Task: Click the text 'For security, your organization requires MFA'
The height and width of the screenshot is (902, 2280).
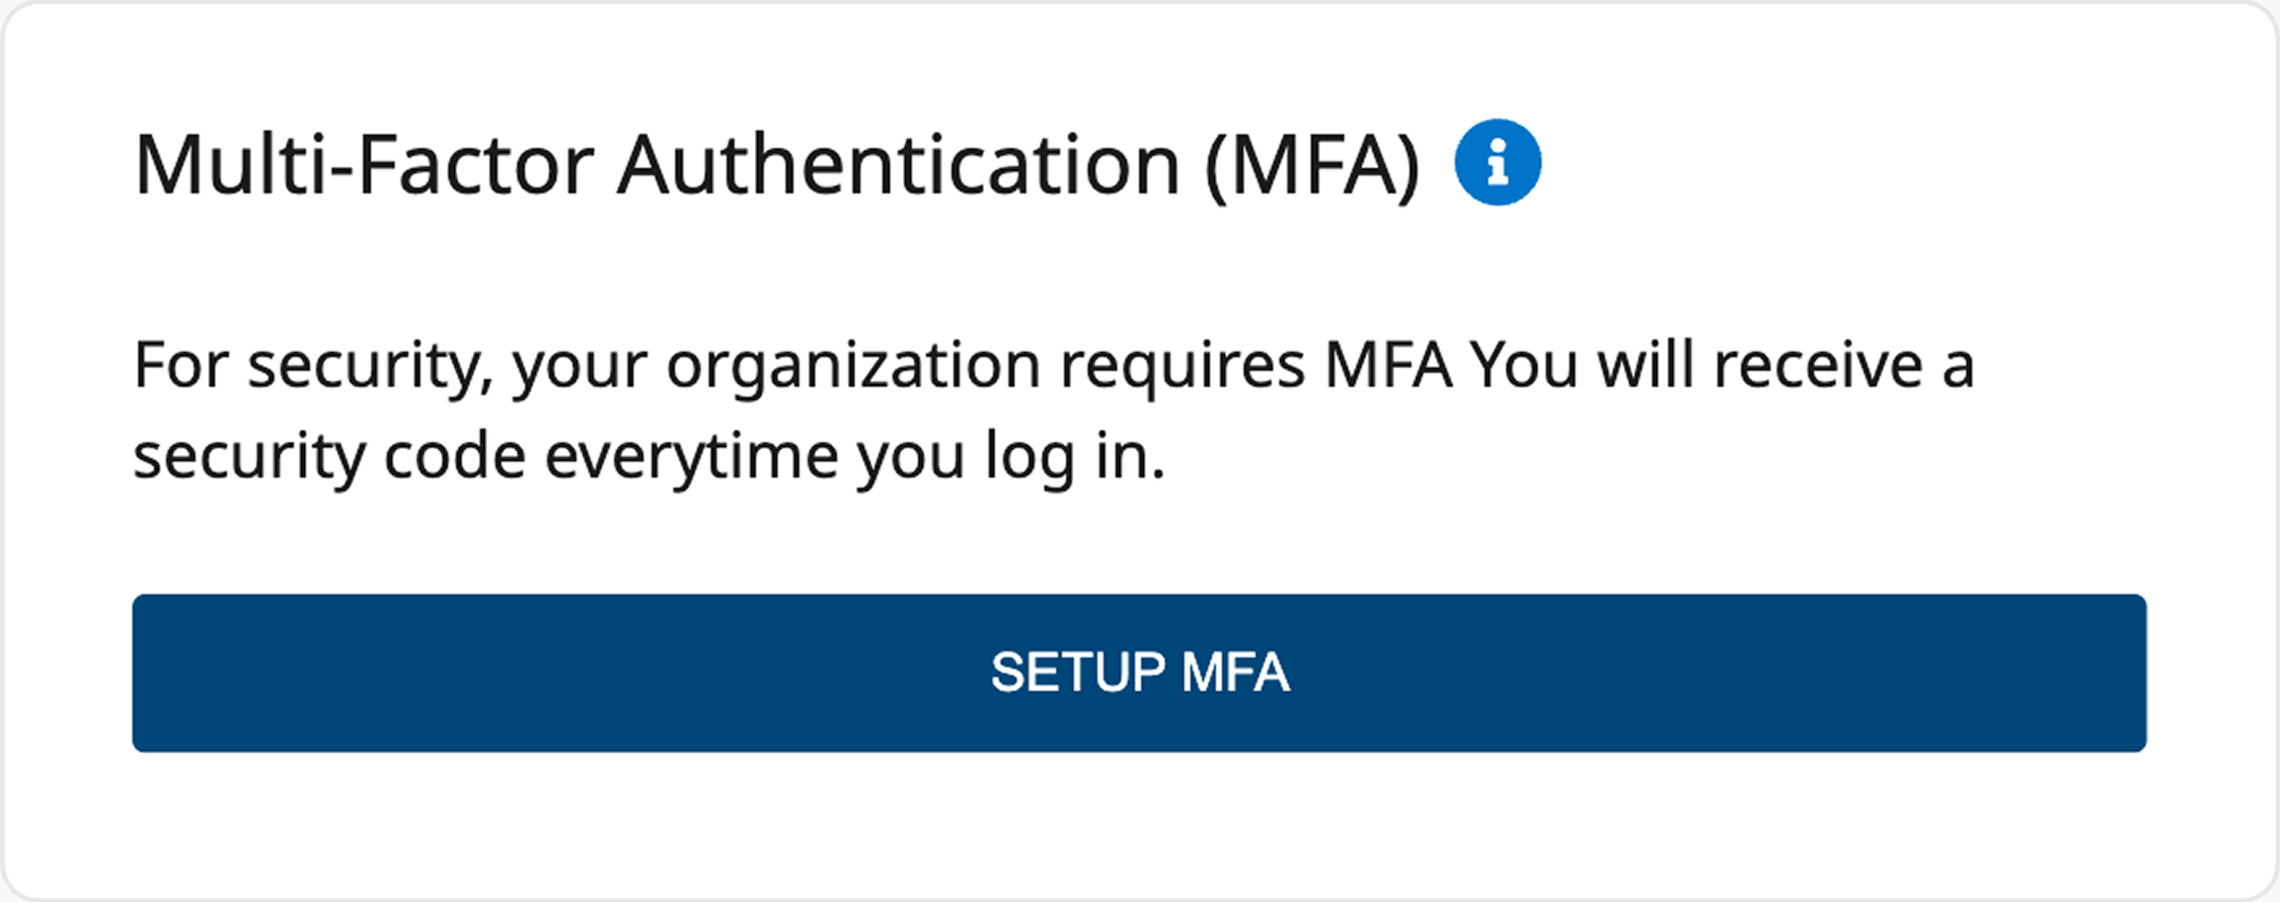Action: [x=793, y=366]
